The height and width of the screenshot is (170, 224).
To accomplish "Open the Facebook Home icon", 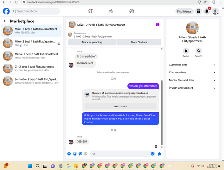I will point(90,11).
